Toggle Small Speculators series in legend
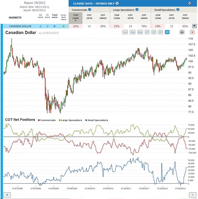The image size is (198, 199). coord(97,120)
